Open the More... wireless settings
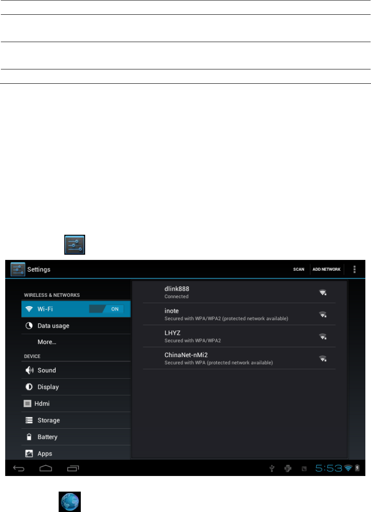 coord(76,342)
